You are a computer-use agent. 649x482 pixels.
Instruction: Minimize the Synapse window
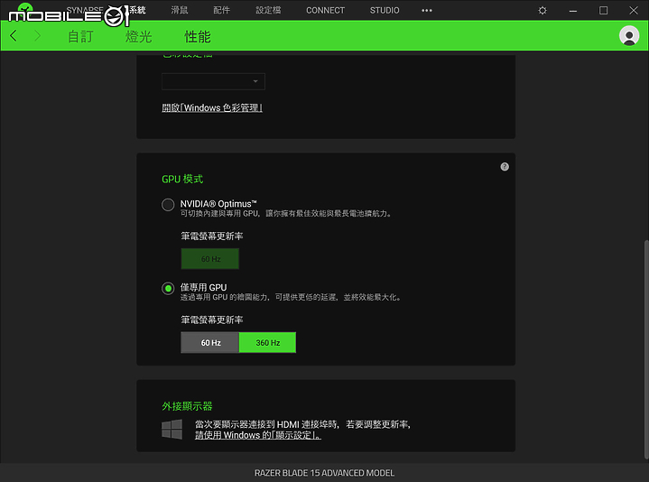[x=573, y=10]
